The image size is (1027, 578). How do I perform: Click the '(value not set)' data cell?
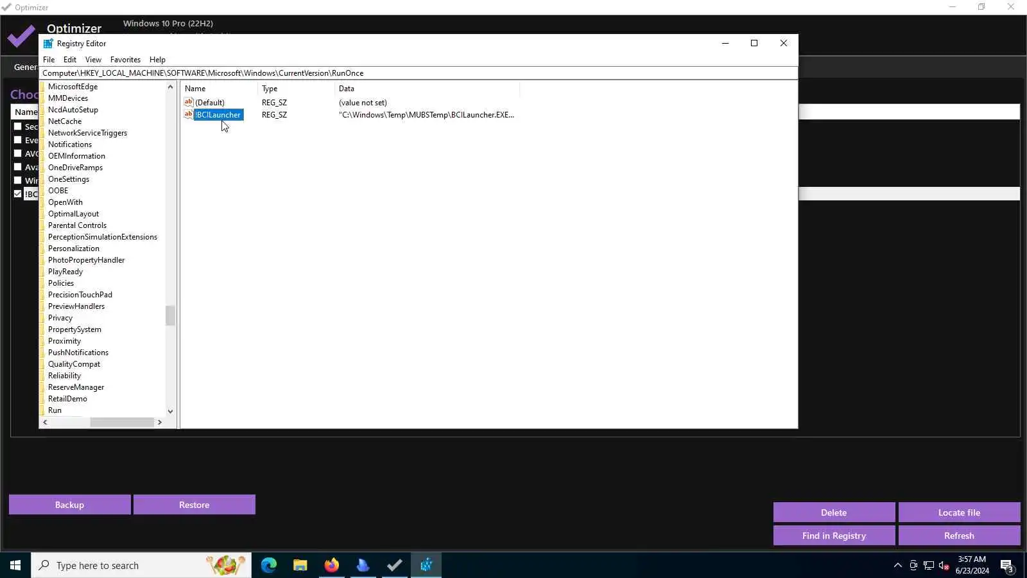[363, 103]
